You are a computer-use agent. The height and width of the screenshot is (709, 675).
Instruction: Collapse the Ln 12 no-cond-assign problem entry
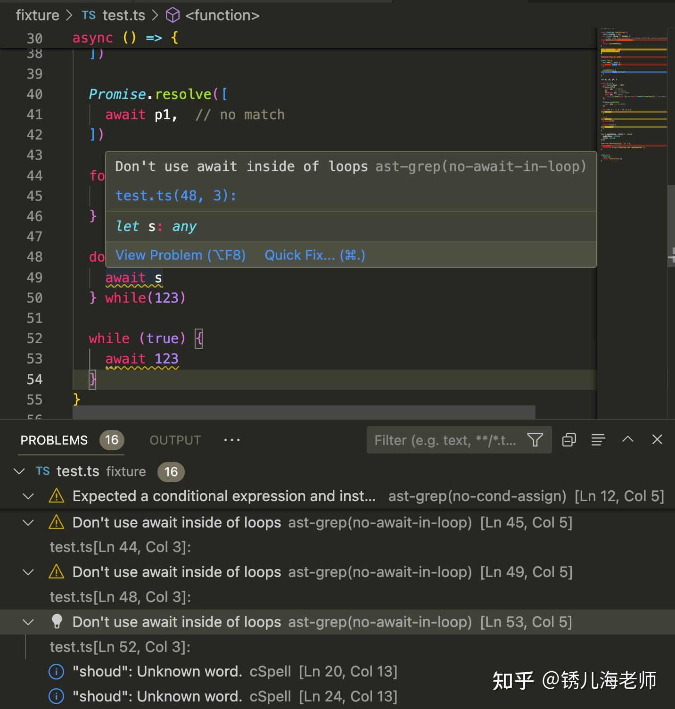tap(28, 496)
